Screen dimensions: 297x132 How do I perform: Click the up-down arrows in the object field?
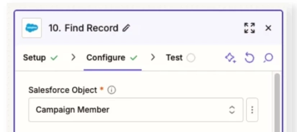(x=232, y=110)
